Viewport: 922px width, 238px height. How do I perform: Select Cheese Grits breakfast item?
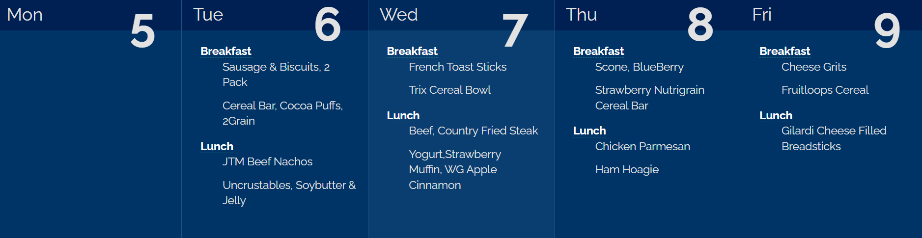tap(813, 67)
